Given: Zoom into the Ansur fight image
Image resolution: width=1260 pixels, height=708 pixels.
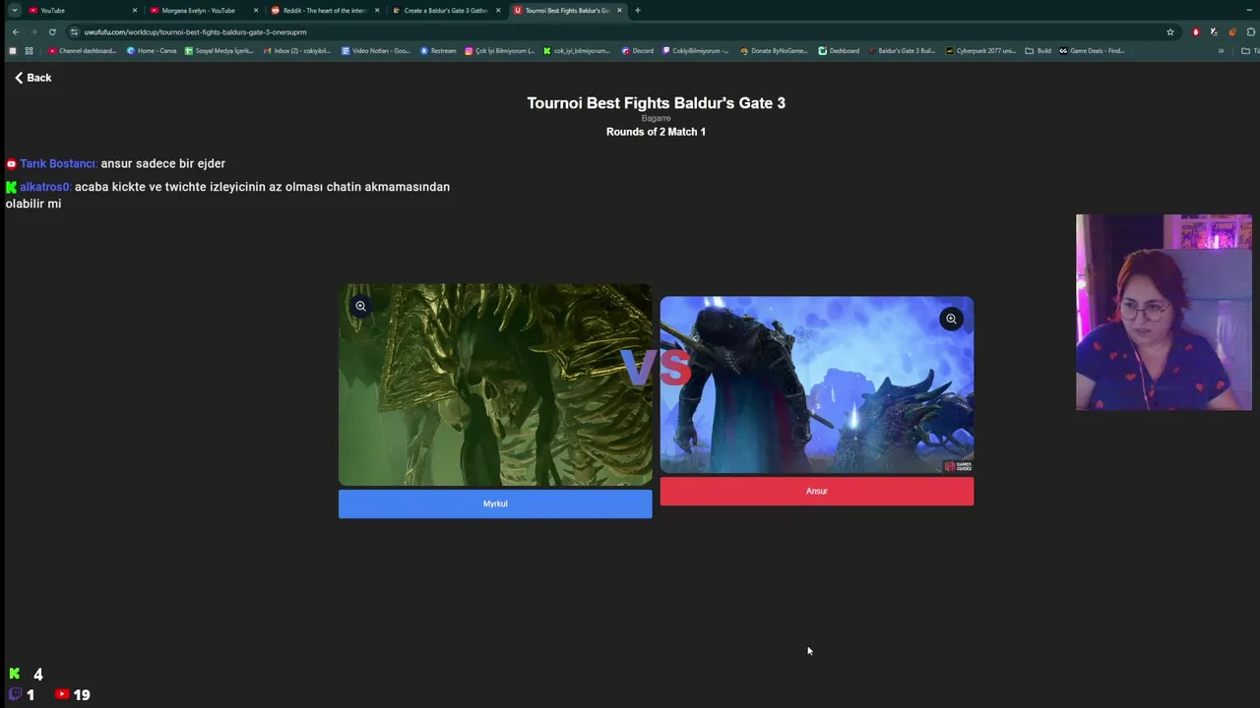Looking at the screenshot, I should coord(951,319).
